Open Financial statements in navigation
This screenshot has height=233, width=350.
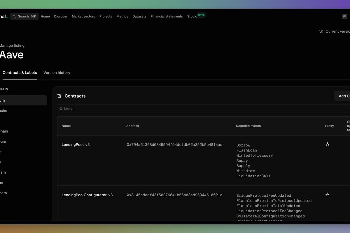click(167, 16)
